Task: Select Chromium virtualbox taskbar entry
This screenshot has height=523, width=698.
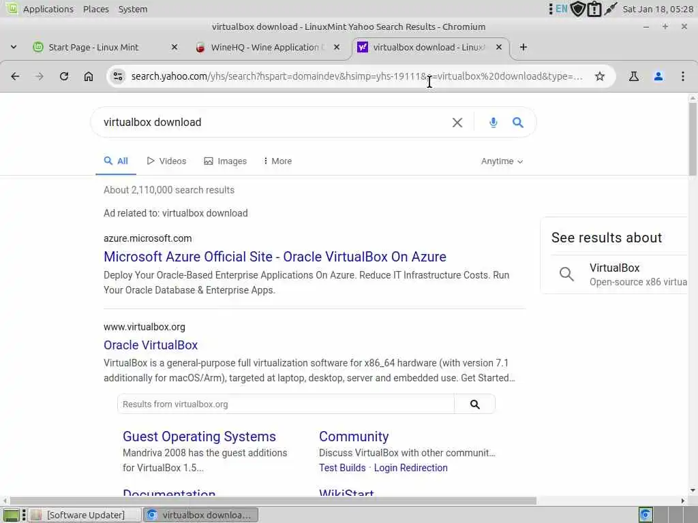Action: pos(200,515)
